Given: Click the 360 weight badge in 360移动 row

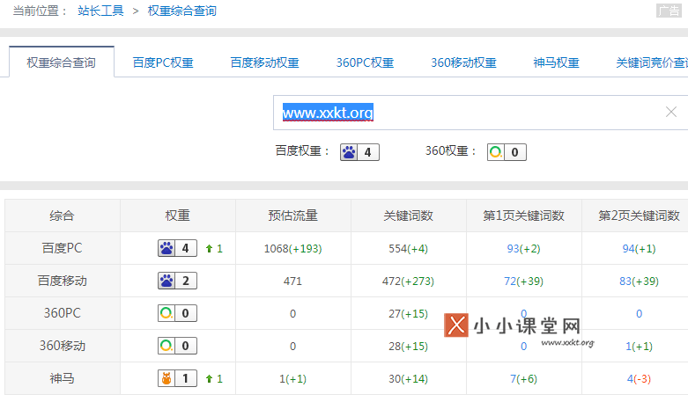Looking at the screenshot, I should (x=177, y=346).
